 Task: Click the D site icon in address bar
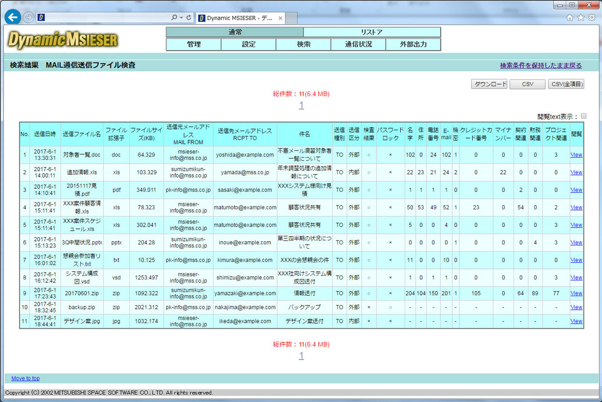[x=41, y=18]
